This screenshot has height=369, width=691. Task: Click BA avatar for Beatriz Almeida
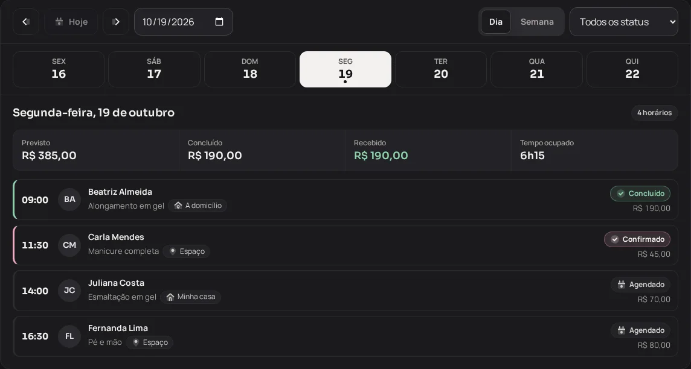tap(69, 199)
